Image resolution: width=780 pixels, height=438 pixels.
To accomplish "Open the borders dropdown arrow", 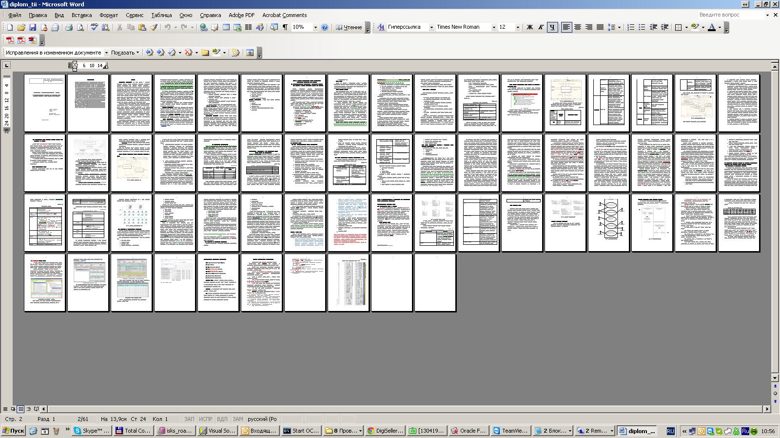I will [686, 27].
